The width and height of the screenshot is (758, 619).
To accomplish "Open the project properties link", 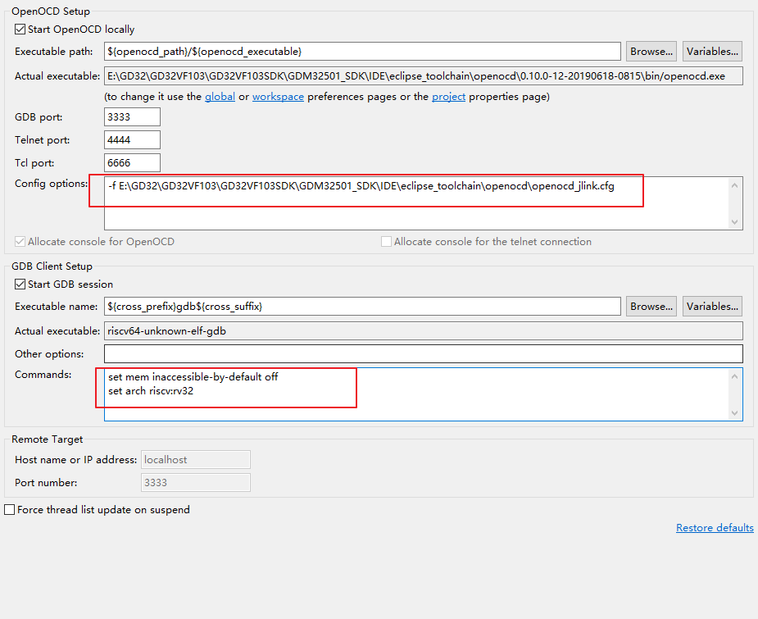I will pyautogui.click(x=449, y=97).
